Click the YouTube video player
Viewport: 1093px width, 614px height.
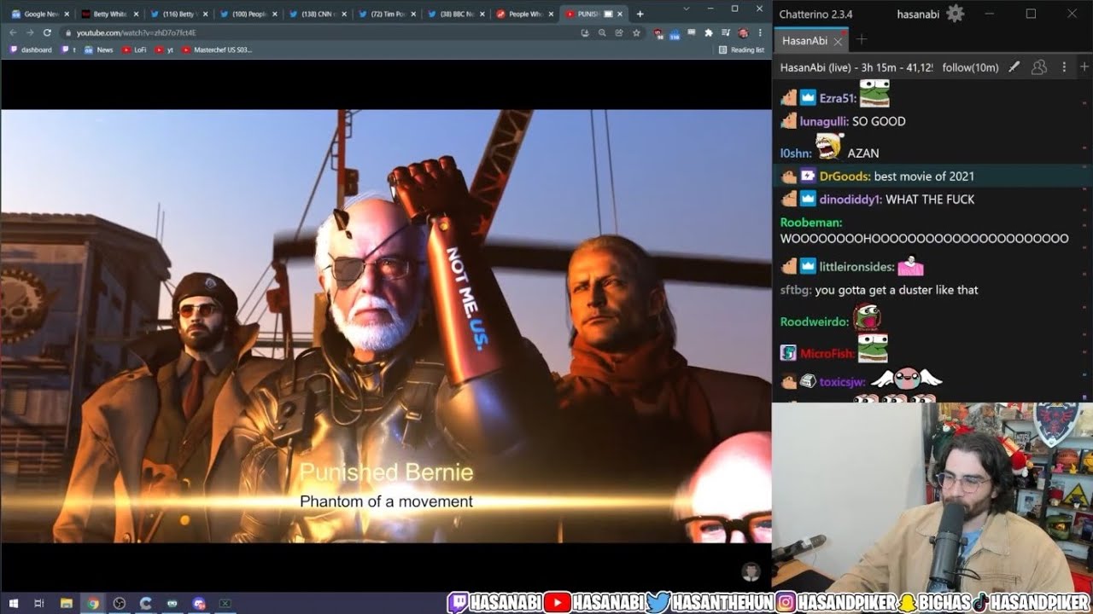[386, 326]
